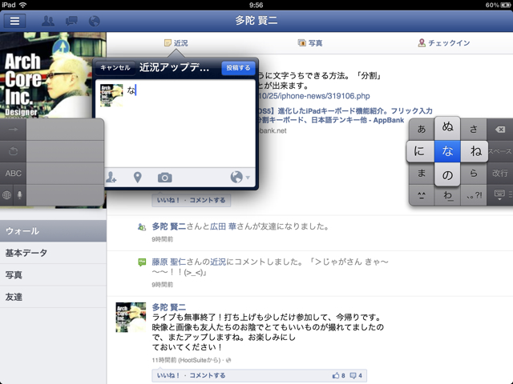
Task: Tap the に flick key
Action: coord(420,151)
